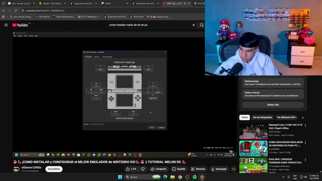322x181 pixels.
Task: Open the Natanael Cano video thumbnail
Action: [253, 131]
